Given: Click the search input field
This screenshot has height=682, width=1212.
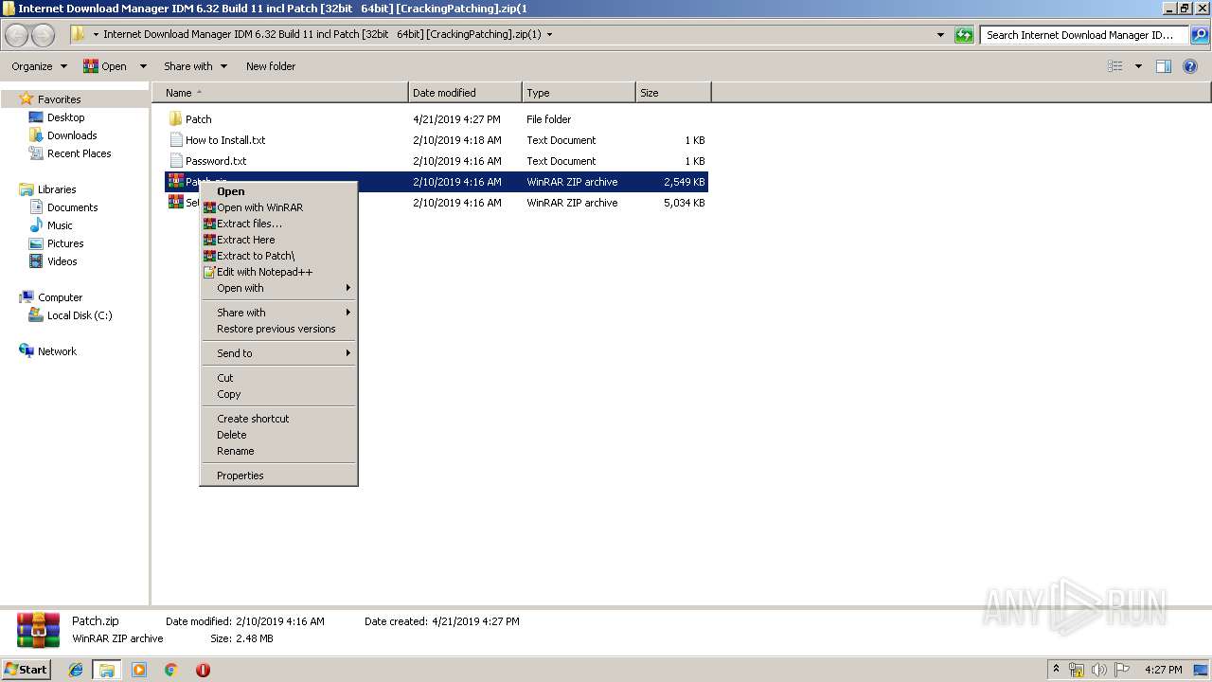Looking at the screenshot, I should [x=1084, y=35].
